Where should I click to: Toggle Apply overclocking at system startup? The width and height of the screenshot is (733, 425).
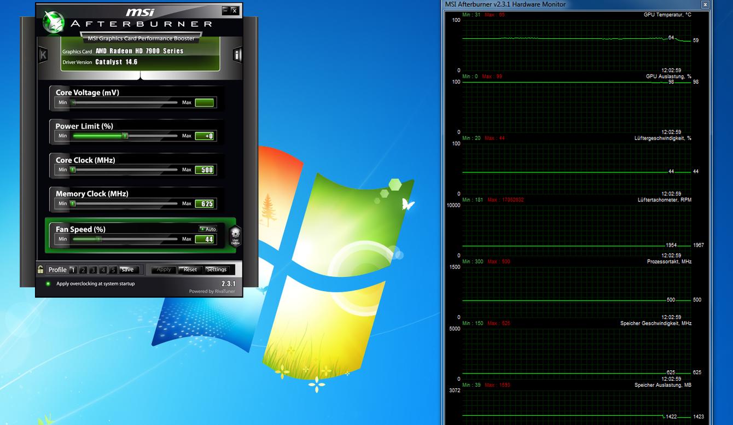point(48,284)
